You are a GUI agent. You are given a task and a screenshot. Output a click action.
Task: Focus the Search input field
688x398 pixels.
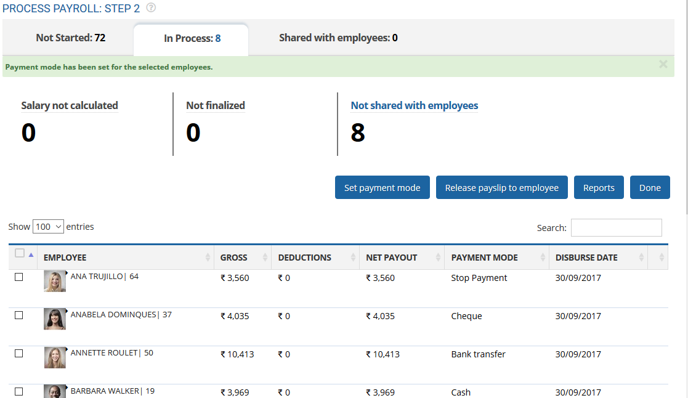coord(616,227)
